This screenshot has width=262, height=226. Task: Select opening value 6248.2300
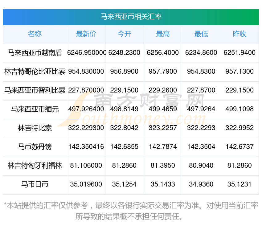[x=124, y=53]
